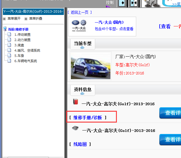The height and width of the screenshot is (158, 181).
Task: Select the 资料信息 tab header
Action: [83, 90]
